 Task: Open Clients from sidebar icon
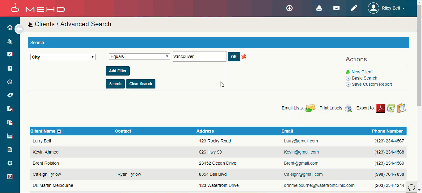tap(10, 41)
